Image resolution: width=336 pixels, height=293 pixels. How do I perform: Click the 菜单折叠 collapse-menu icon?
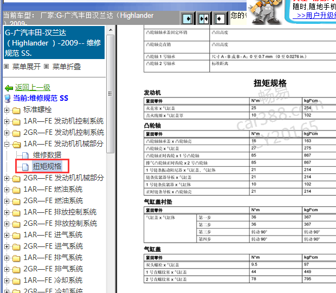pos(46,67)
